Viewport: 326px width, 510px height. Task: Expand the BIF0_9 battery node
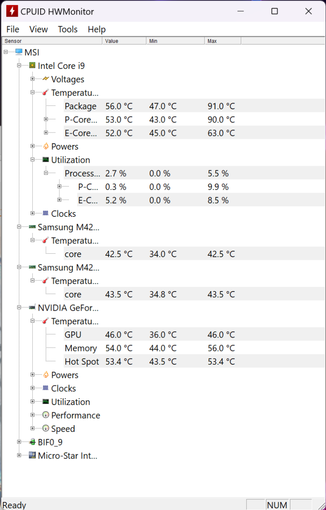[19, 442]
